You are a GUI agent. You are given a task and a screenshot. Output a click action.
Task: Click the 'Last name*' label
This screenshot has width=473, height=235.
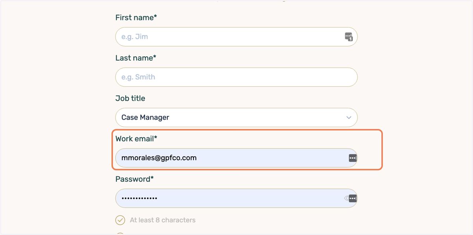tap(136, 58)
